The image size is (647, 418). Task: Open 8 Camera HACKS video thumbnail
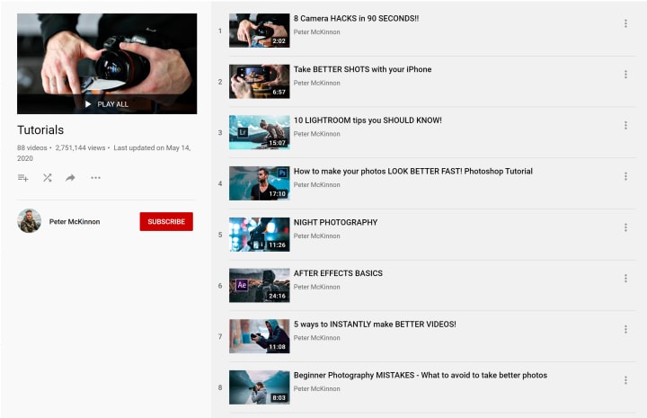(x=260, y=31)
